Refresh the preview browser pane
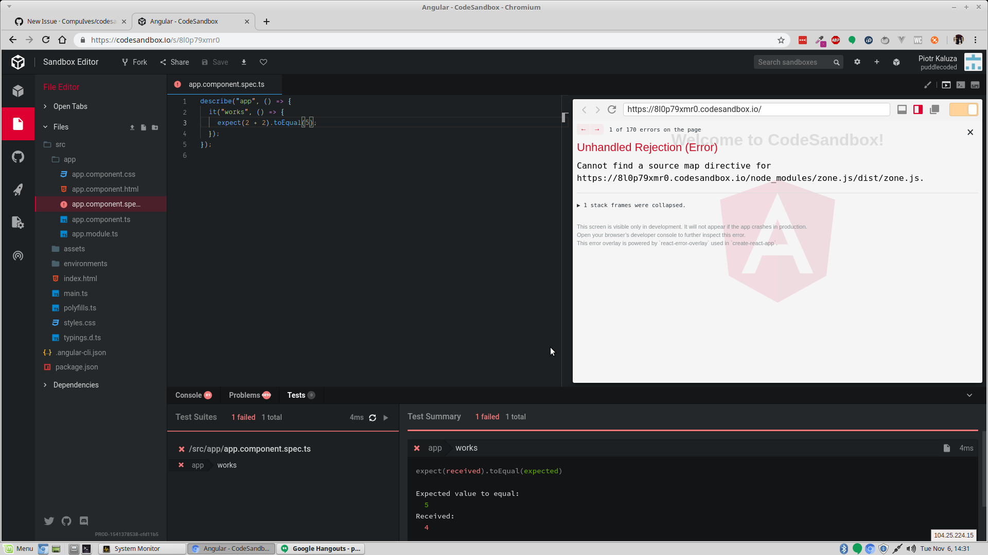The image size is (988, 555). click(612, 109)
